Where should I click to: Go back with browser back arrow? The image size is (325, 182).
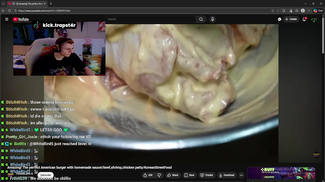3,11
